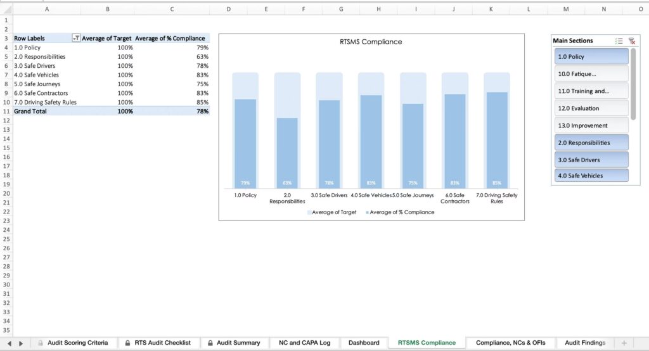Toggle the 1.0 Policy slicer item
The width and height of the screenshot is (649, 351).
point(591,56)
